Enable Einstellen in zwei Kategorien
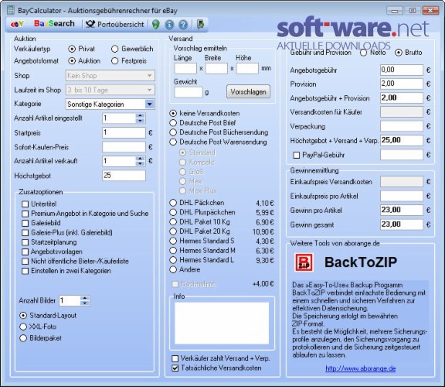Viewport: 445px width, 387px height. click(x=25, y=271)
